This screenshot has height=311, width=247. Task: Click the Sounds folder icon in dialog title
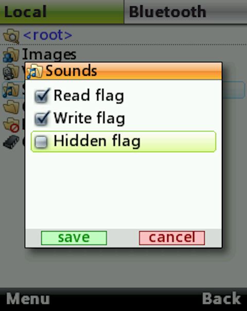34,71
